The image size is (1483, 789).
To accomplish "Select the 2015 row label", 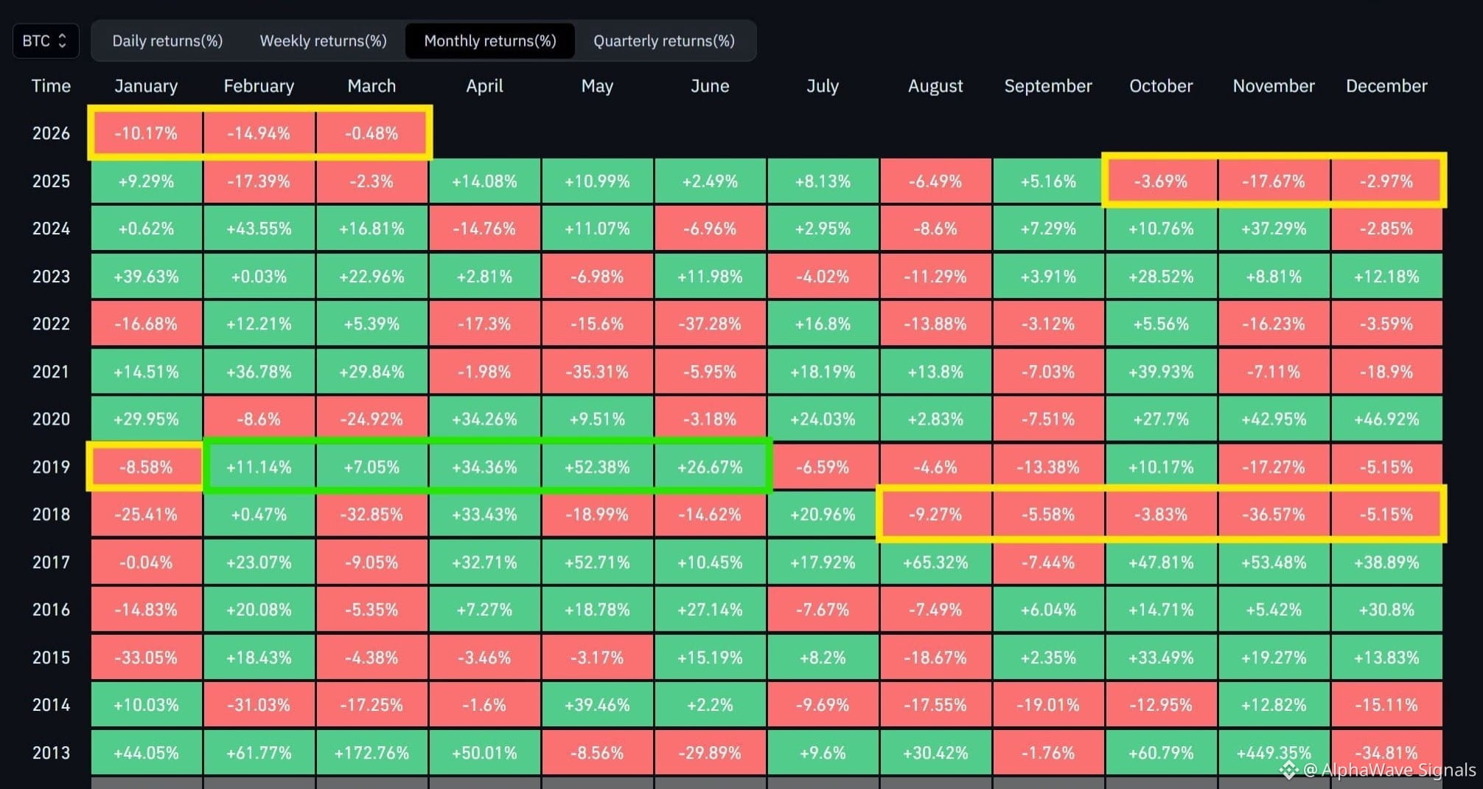I will coord(51,657).
